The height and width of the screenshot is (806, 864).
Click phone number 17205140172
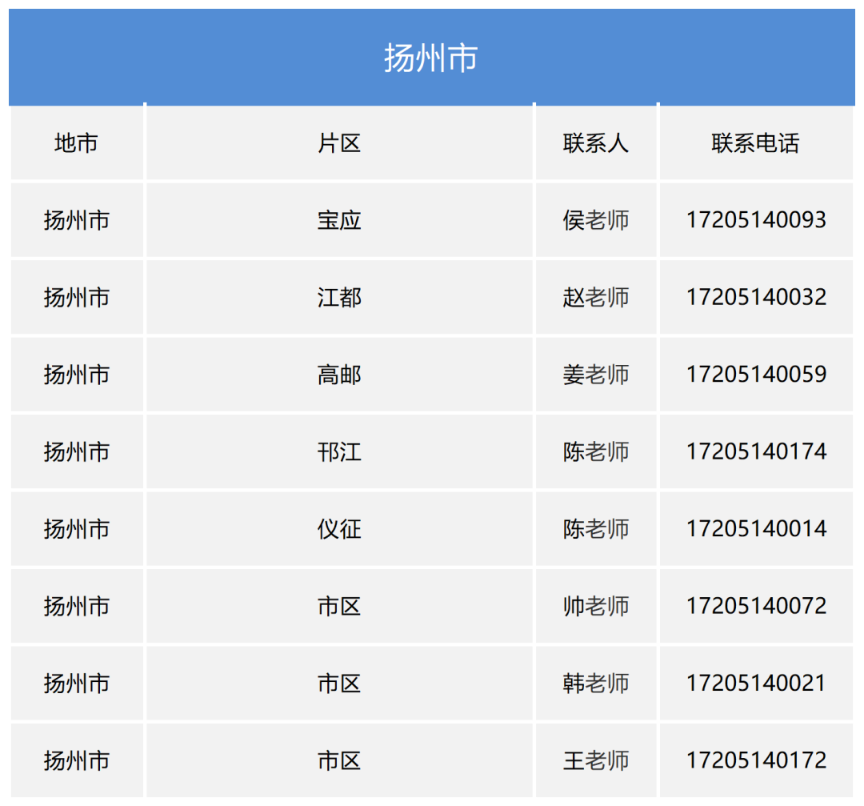pos(756,760)
